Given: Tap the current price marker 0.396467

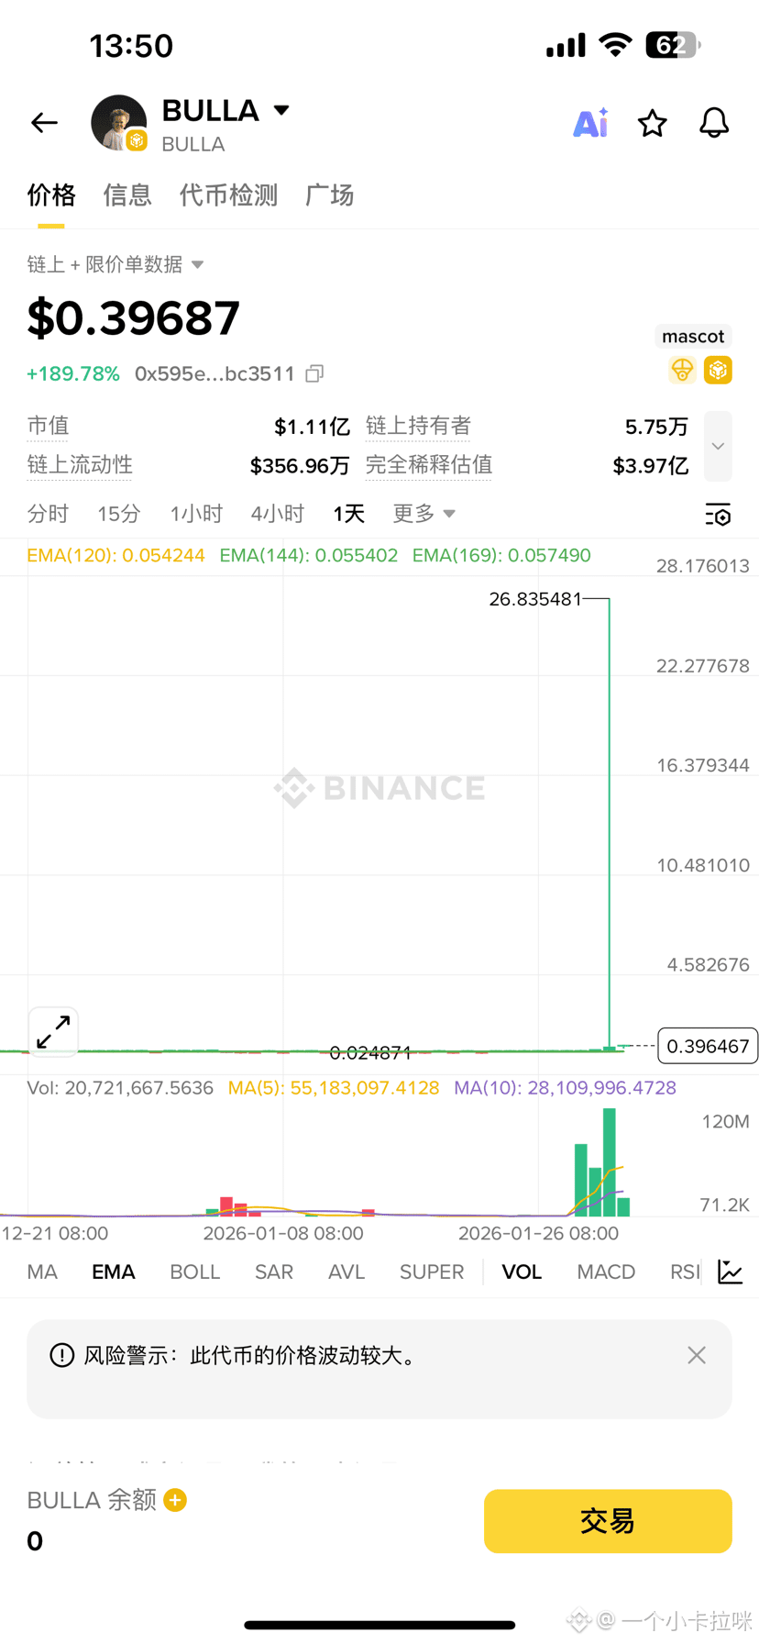Looking at the screenshot, I should 708,1046.
